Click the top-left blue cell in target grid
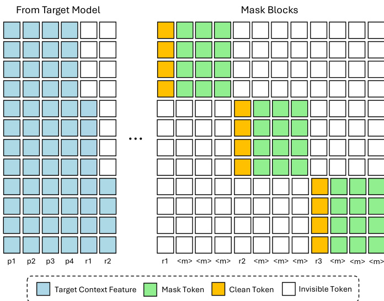 12,31
